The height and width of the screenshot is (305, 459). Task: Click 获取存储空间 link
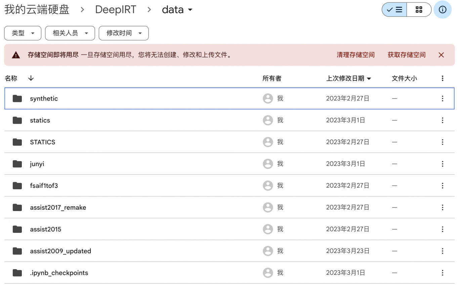[407, 55]
